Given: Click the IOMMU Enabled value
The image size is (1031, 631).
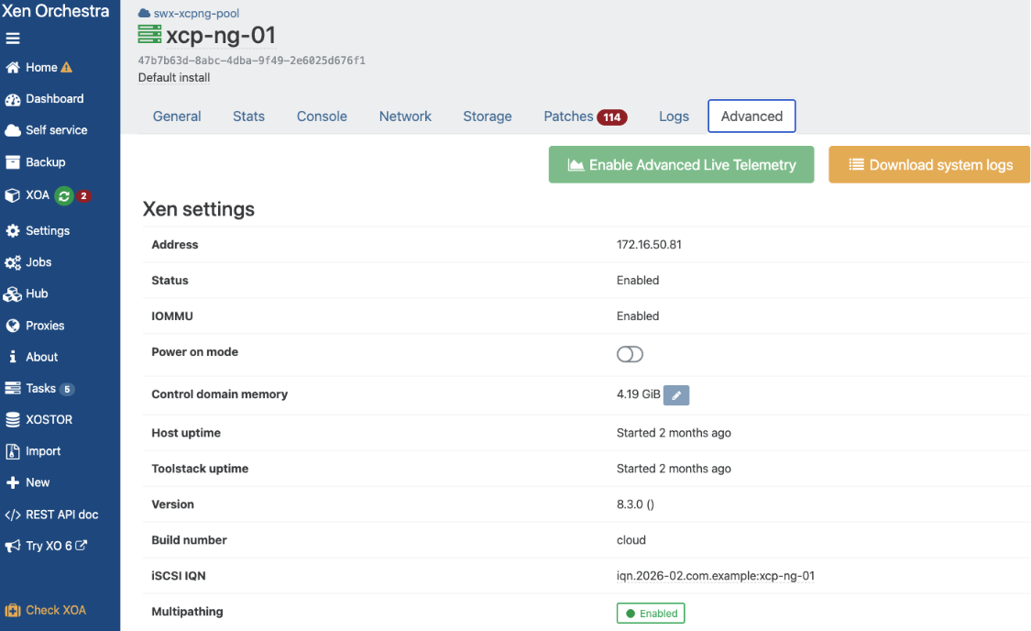Looking at the screenshot, I should coord(638,315).
